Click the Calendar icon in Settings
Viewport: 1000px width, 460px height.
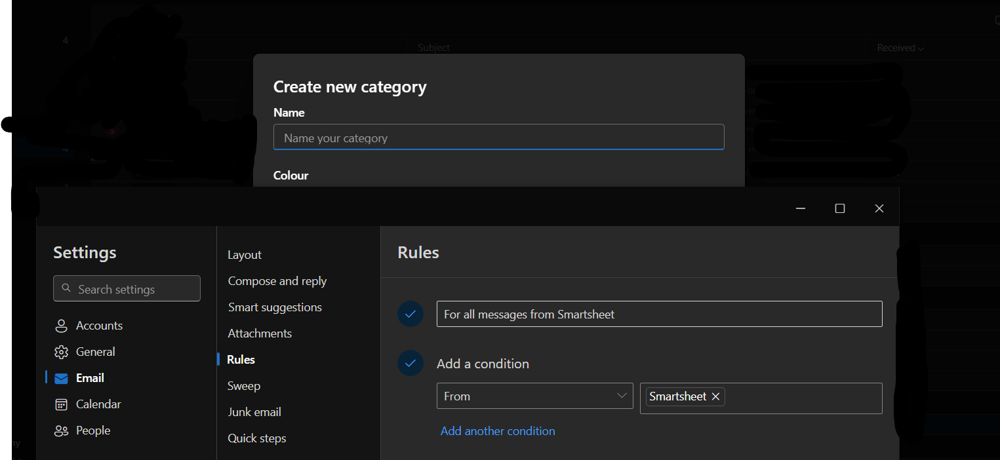pyautogui.click(x=62, y=404)
